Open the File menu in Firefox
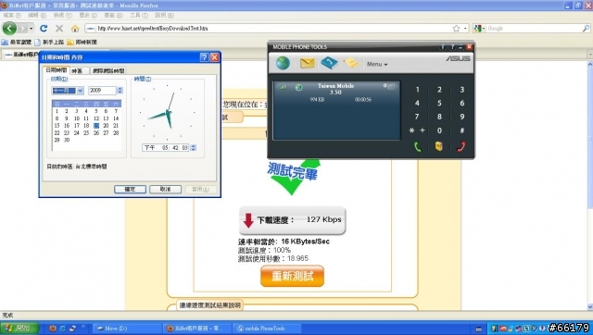The width and height of the screenshot is (593, 335). [12, 16]
